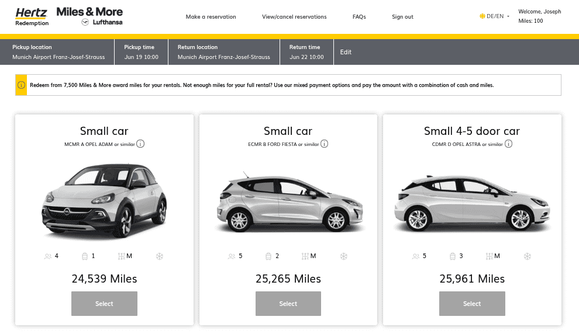The height and width of the screenshot is (334, 579).
Task: Select the Opel Astra for 25,961 Miles
Action: click(x=472, y=304)
